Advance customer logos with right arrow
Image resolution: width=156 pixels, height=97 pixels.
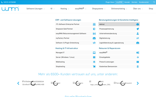click(138, 83)
